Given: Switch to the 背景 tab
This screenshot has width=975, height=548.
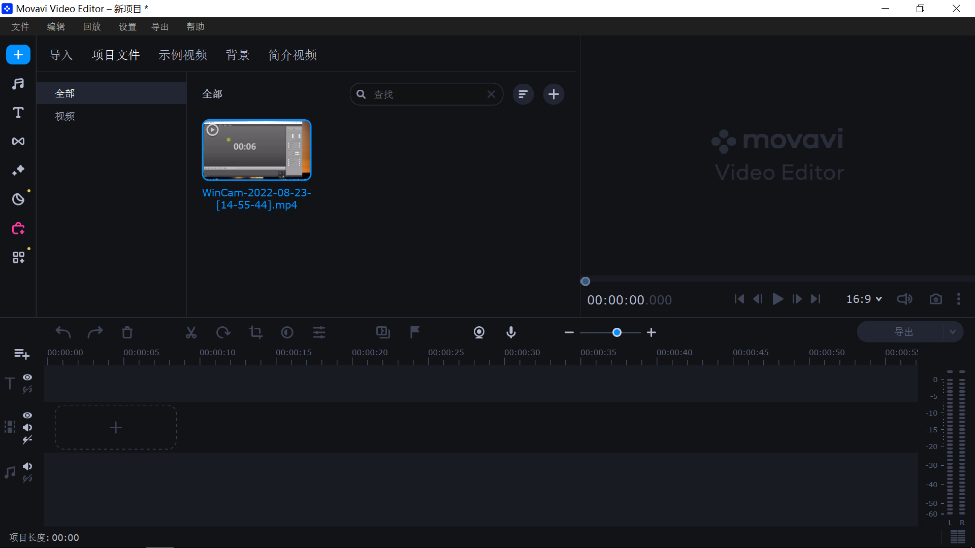Looking at the screenshot, I should pyautogui.click(x=238, y=55).
